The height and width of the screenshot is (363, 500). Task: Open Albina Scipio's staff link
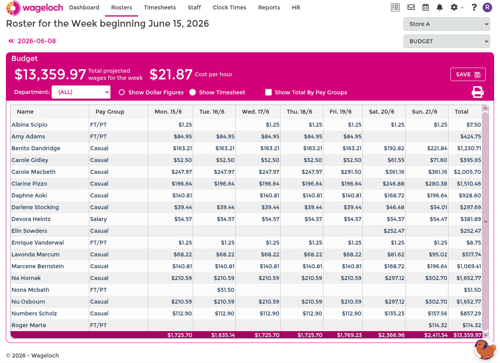(x=30, y=125)
